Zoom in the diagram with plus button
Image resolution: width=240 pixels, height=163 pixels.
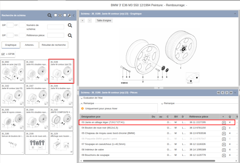click(82, 20)
